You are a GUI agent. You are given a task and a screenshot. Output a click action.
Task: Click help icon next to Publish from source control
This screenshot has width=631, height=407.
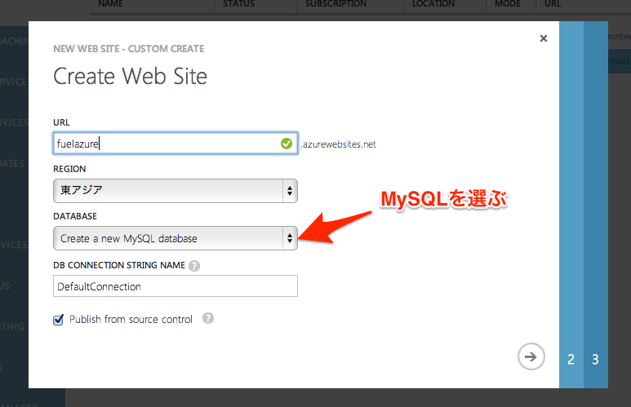[x=207, y=319]
